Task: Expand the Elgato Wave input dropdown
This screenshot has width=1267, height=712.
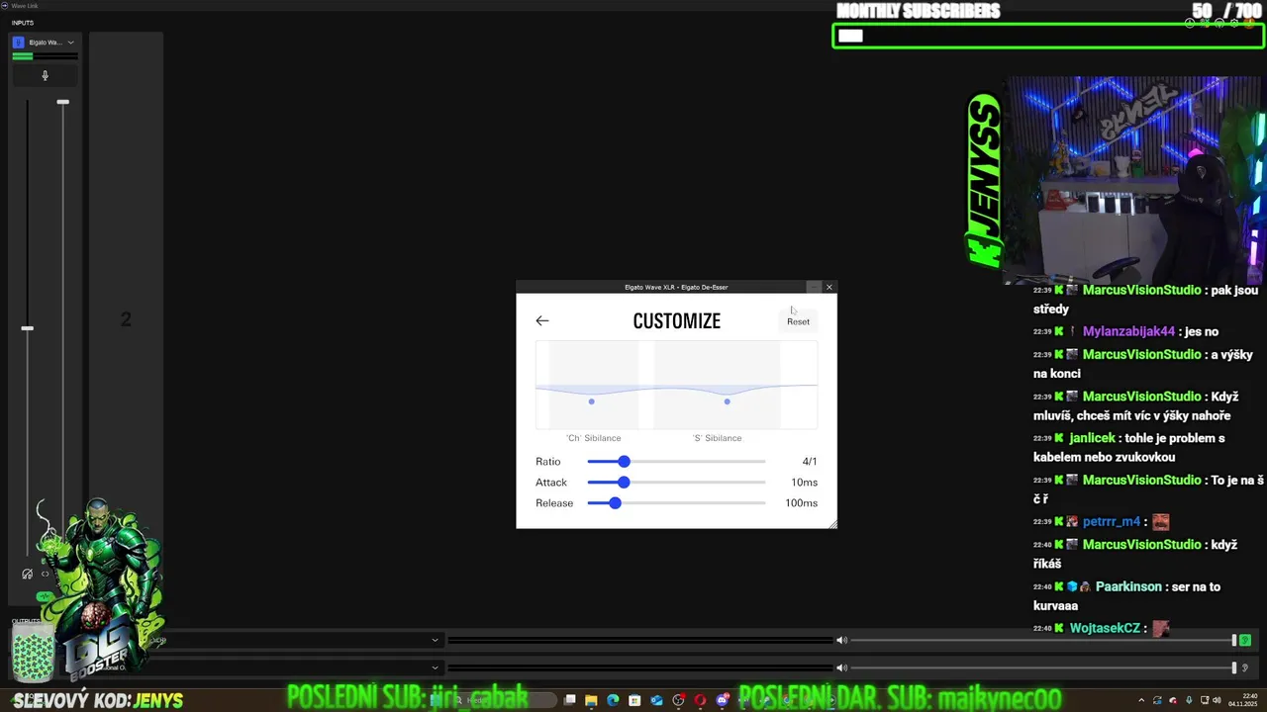Action: pos(70,43)
